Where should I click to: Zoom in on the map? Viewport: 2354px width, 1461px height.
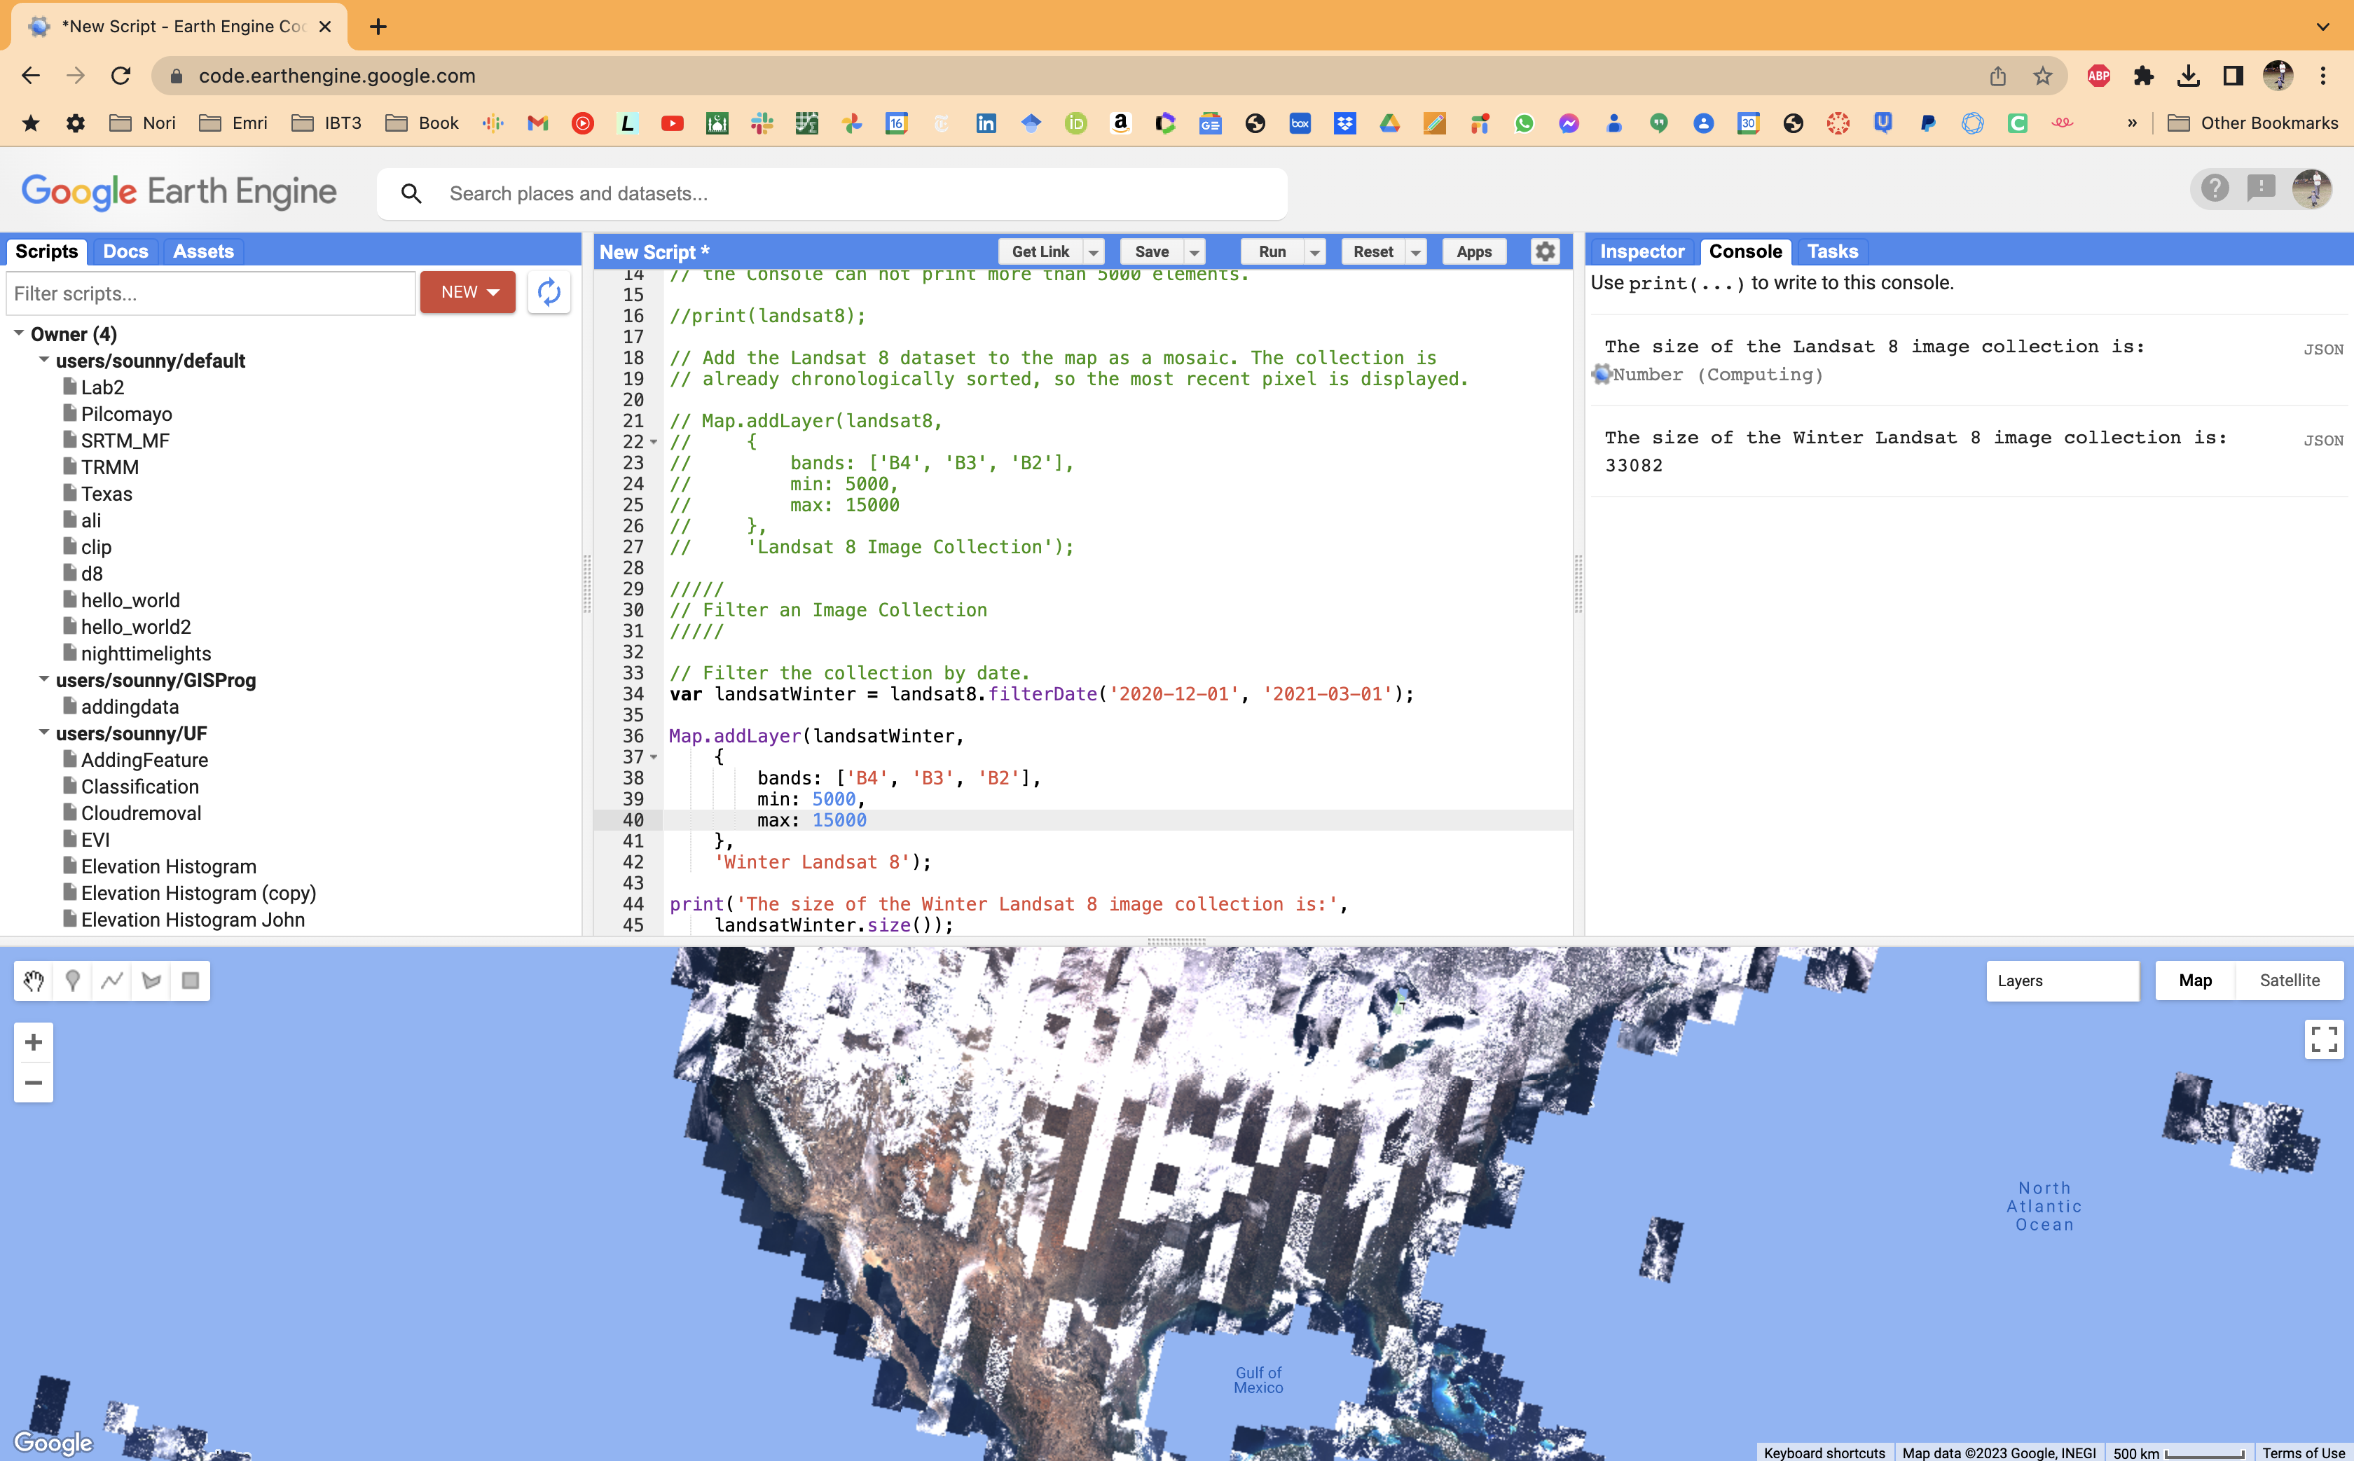pos(34,1043)
